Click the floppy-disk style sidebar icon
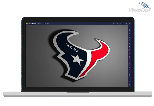Viewport: 154px width, 106px height. [x=129, y=50]
